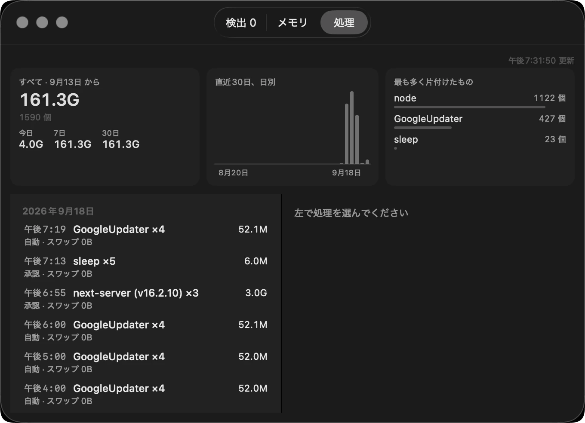The width and height of the screenshot is (585, 423).
Task: Click the 左で処理を選んでください placeholder text
Action: (x=351, y=213)
